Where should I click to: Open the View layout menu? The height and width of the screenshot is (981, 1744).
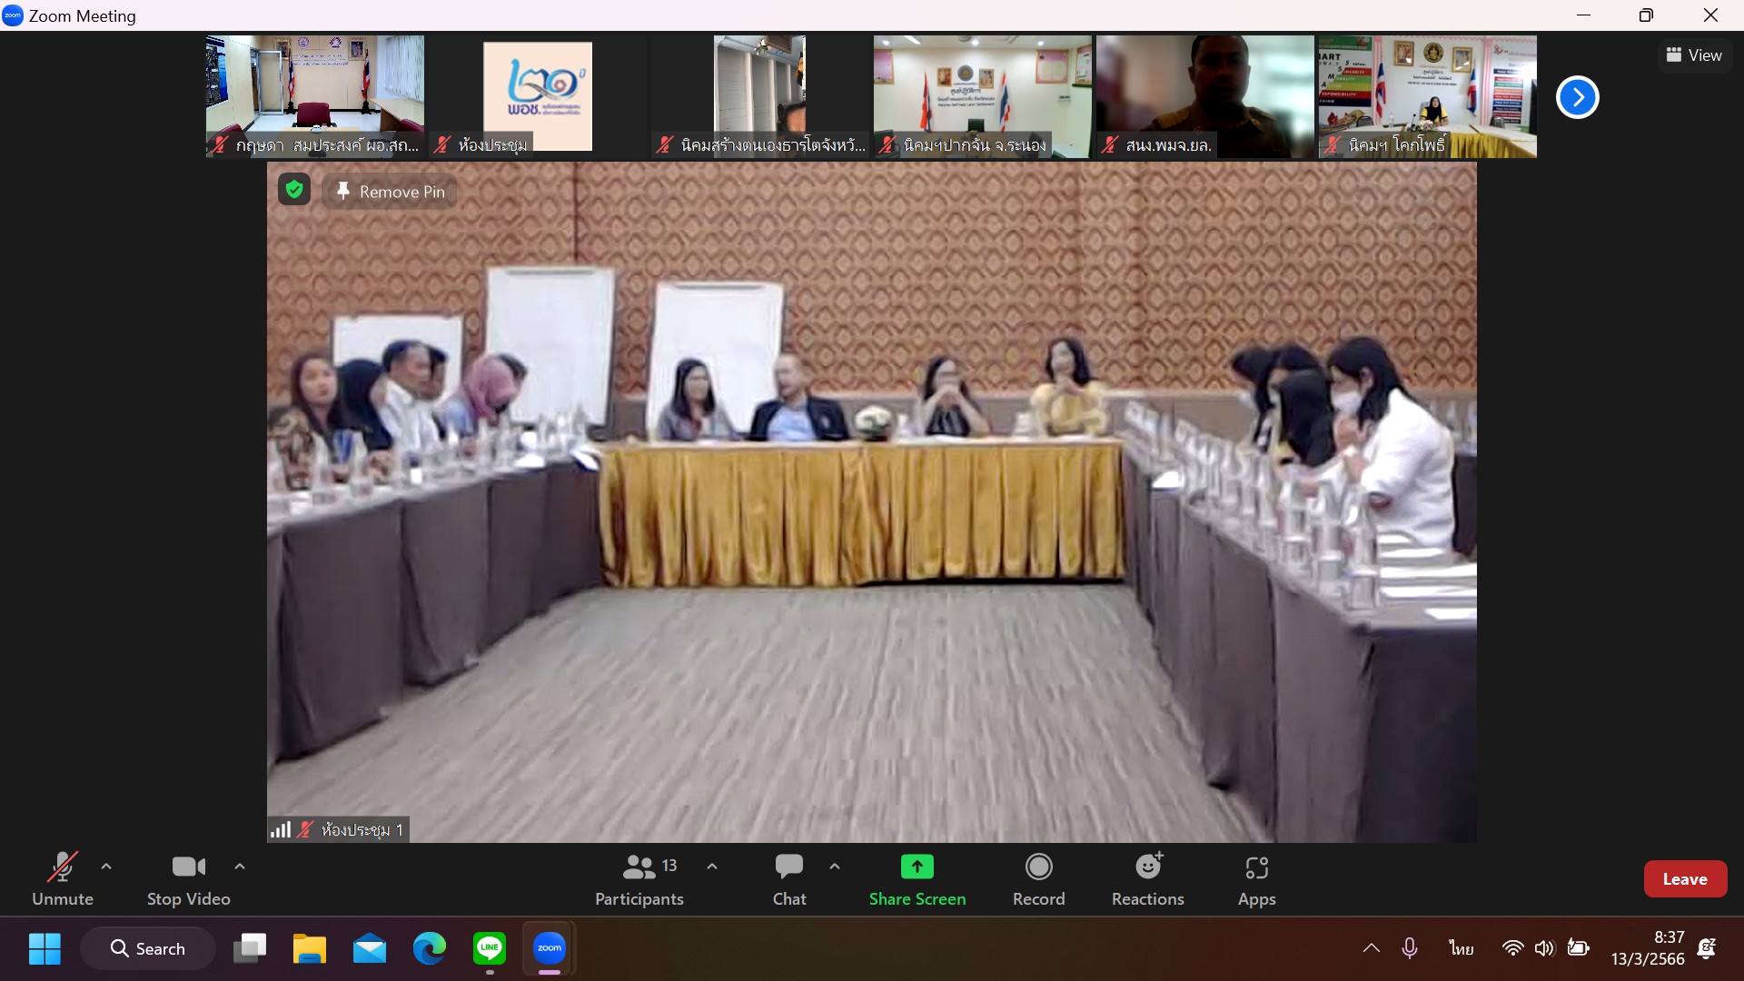(1694, 55)
